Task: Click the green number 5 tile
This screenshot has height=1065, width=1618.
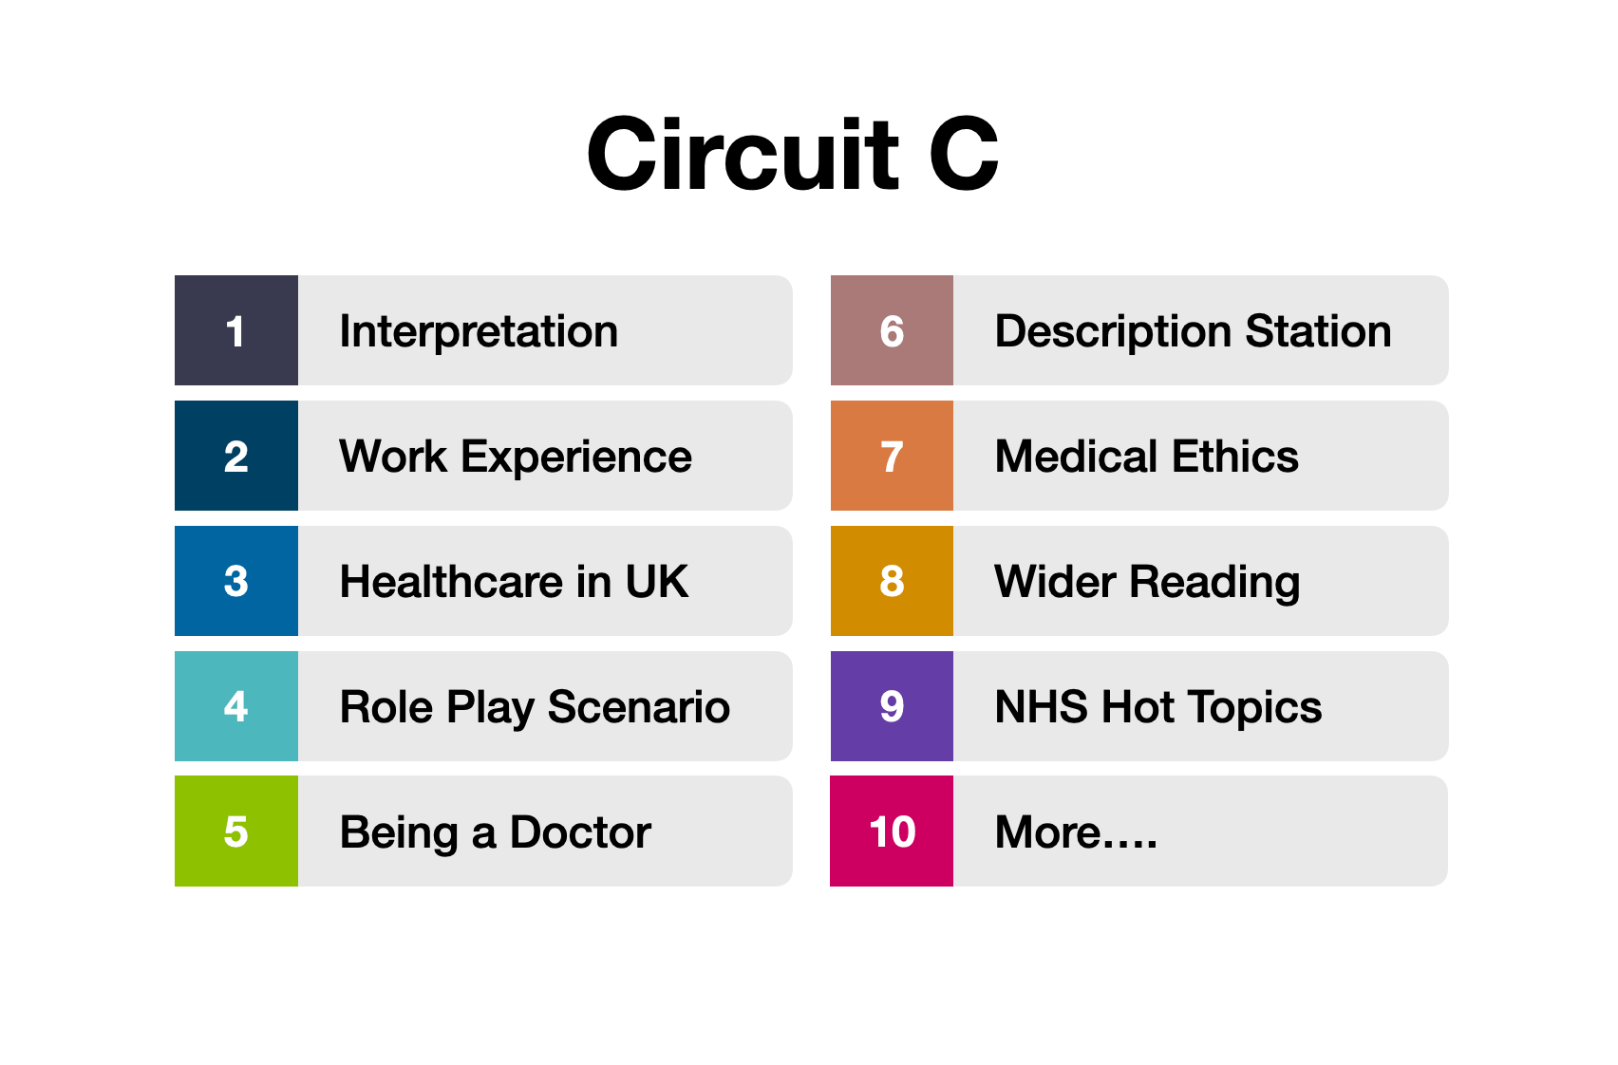Action: click(236, 831)
